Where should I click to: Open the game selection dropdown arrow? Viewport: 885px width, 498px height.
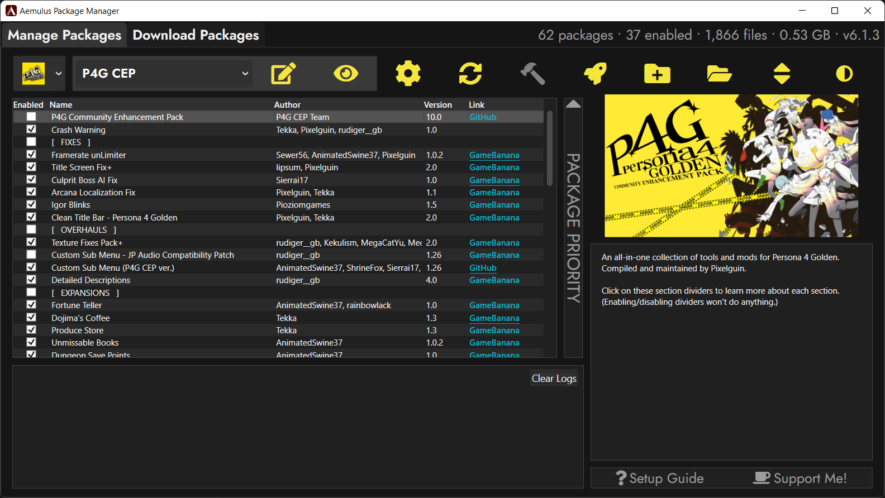(59, 73)
